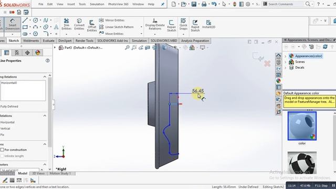Switch to the Evaluate tab
336x189 pixels.
tap(48, 41)
